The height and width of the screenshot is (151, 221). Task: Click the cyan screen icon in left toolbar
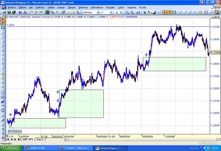pyautogui.click(x=3, y=28)
